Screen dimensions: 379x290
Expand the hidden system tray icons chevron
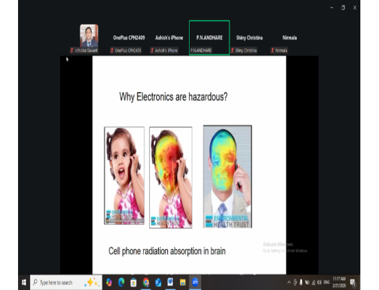coord(288,282)
